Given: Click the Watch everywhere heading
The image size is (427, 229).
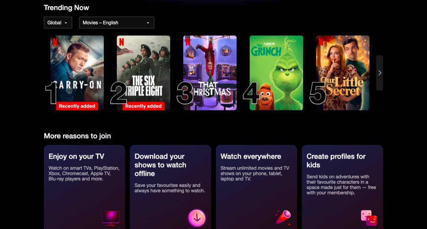Looking at the screenshot, I should [x=251, y=157].
